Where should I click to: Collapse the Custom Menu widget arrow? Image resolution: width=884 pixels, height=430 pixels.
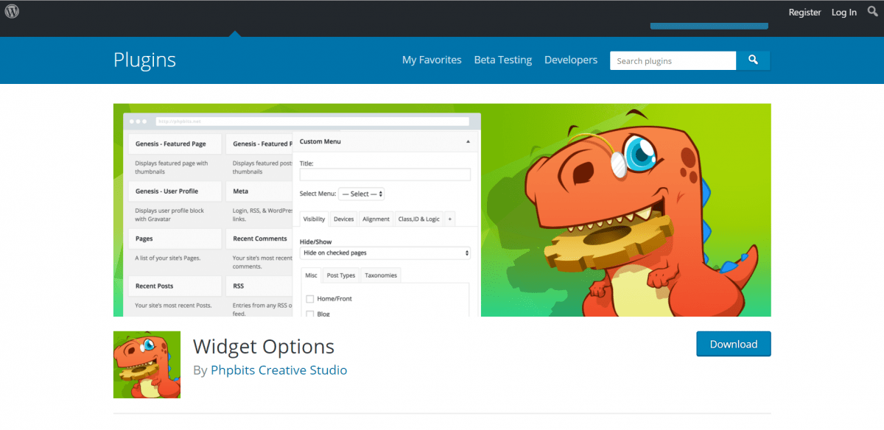coord(468,141)
